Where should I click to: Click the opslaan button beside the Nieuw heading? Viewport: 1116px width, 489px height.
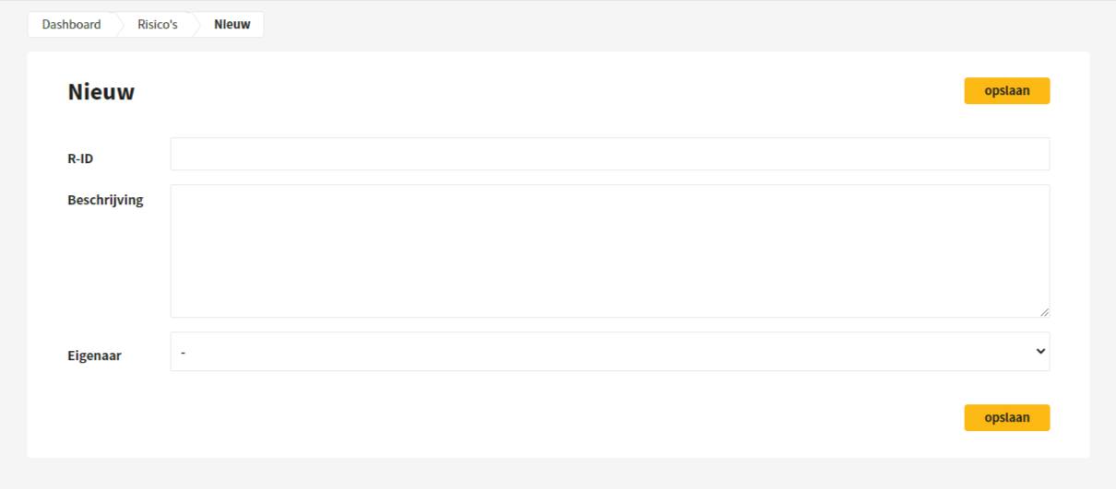1007,91
